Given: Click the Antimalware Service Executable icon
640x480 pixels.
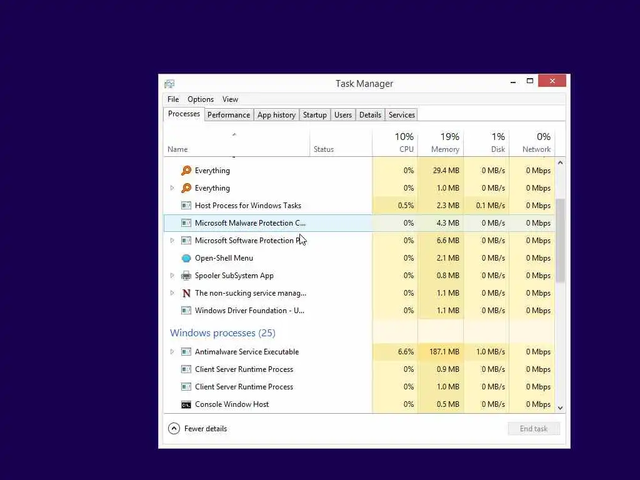Looking at the screenshot, I should (x=186, y=351).
